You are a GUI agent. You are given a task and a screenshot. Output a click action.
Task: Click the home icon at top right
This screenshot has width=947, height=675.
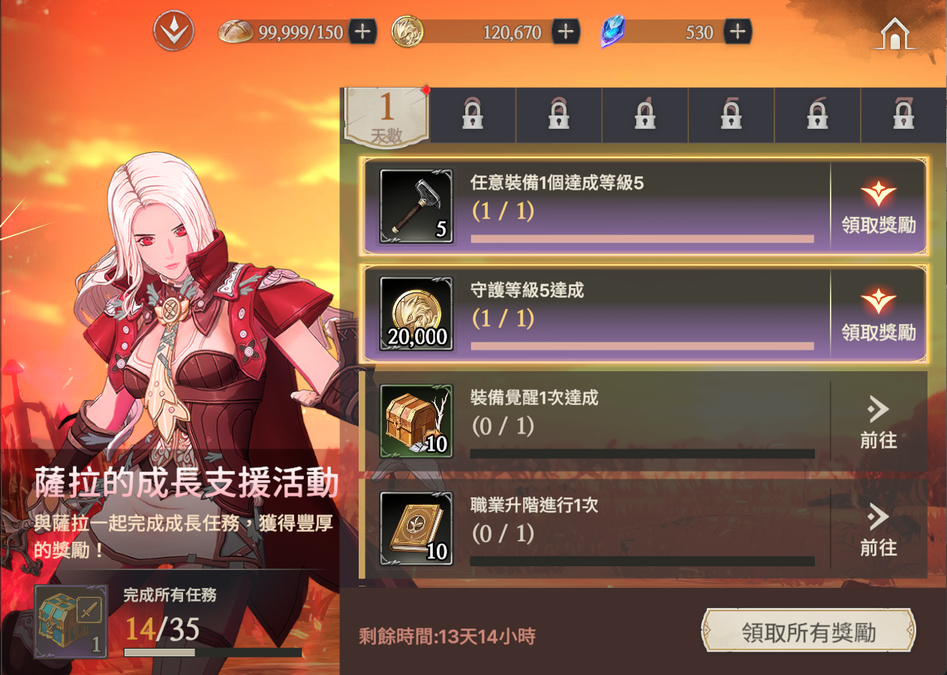click(894, 34)
